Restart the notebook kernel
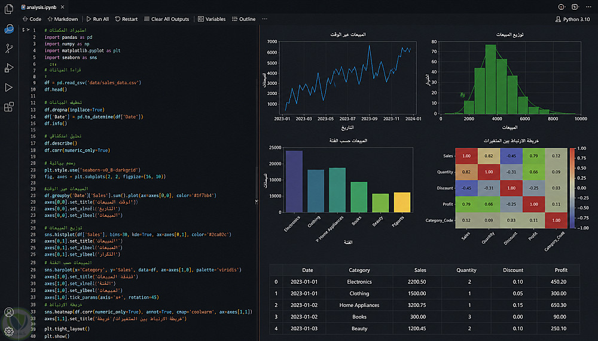598x341 pixels. pos(126,19)
